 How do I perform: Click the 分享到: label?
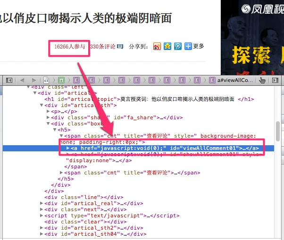coord(139,47)
